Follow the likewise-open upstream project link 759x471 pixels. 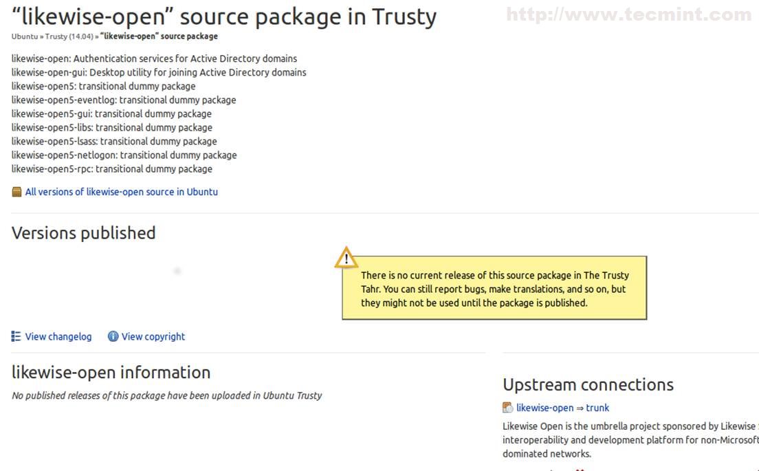[544, 408]
